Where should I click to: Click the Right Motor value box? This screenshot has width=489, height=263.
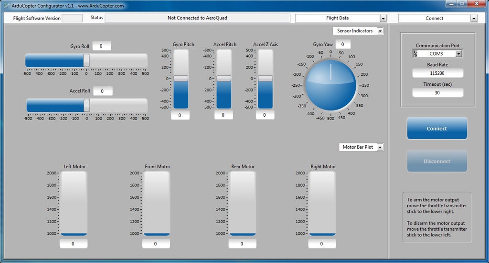click(x=321, y=243)
